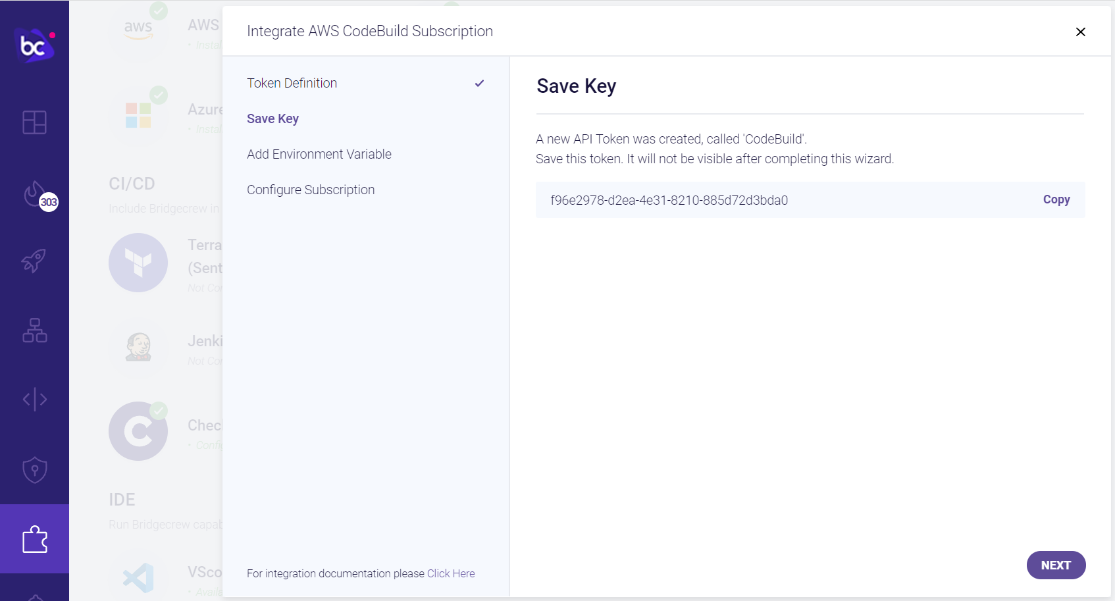Open incidents icon with the 303 badge
Screen dimensions: 1115x601
coord(39,196)
